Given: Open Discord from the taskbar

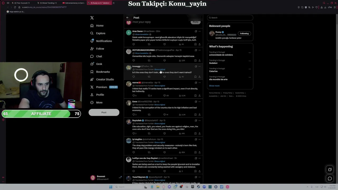Looking at the screenshot, I should click(169, 187).
